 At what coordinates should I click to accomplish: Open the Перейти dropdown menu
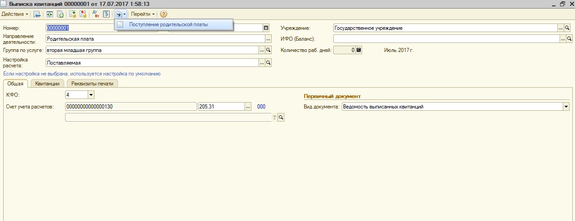[x=142, y=14]
